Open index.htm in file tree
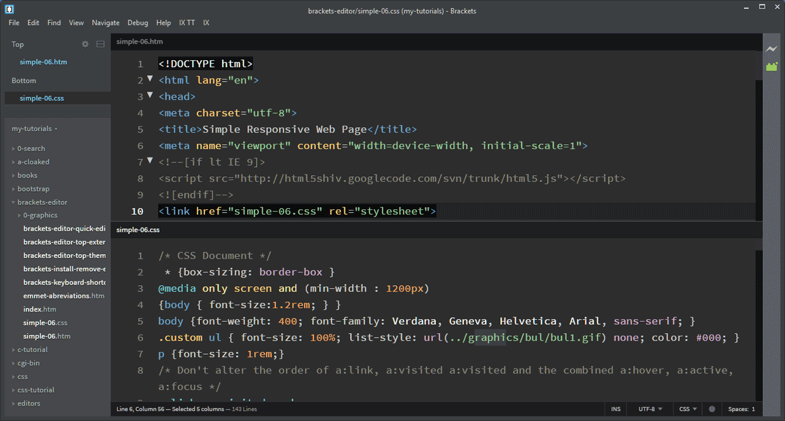This screenshot has width=785, height=421. click(40, 309)
